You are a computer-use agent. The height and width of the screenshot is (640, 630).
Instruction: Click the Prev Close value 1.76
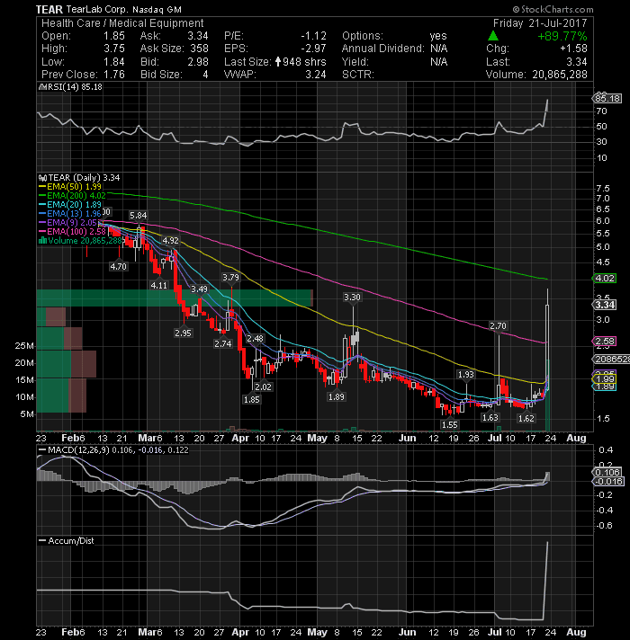point(114,75)
